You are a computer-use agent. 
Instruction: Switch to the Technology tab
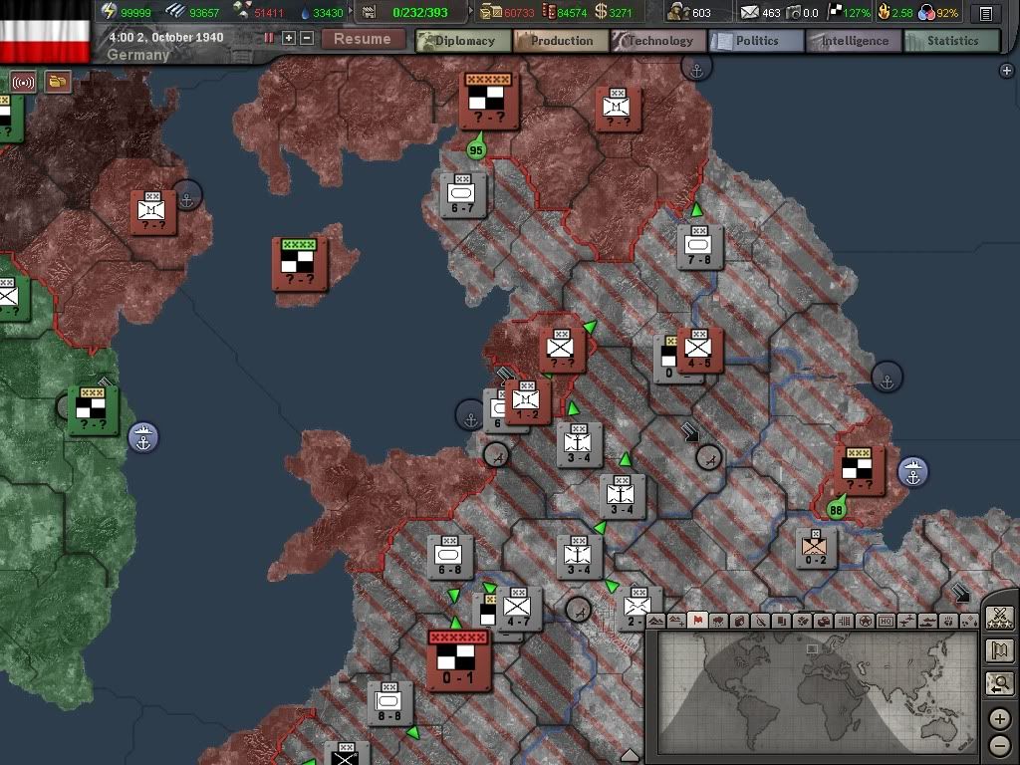tap(659, 41)
